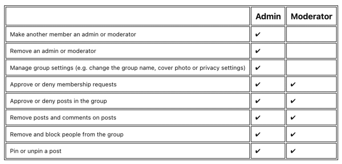Click empty Moderator cell for Manage group settings
The width and height of the screenshot is (342, 164).
[x=311, y=67]
